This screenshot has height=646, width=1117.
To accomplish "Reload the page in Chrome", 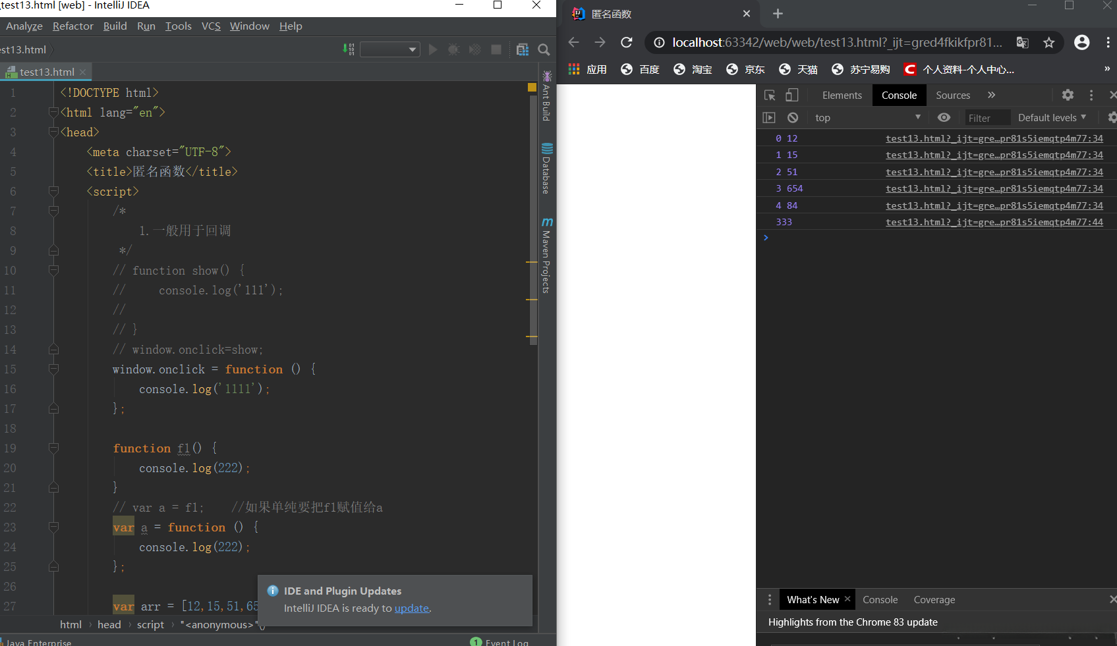I will coord(627,42).
